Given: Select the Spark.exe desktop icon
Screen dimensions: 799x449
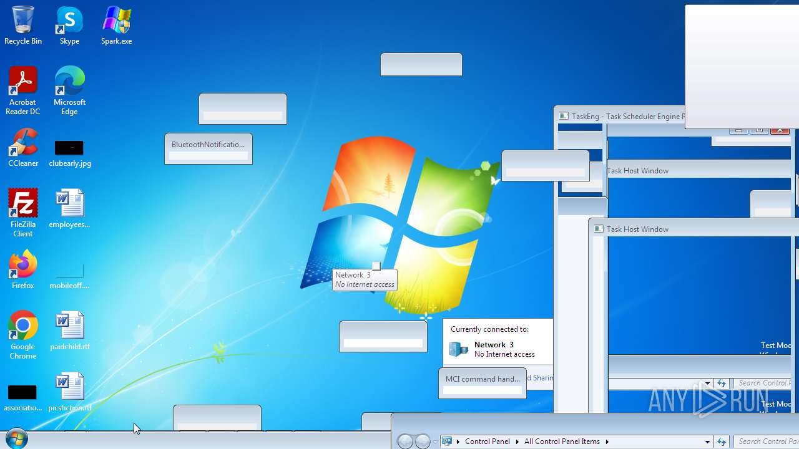Looking at the screenshot, I should pyautogui.click(x=116, y=25).
